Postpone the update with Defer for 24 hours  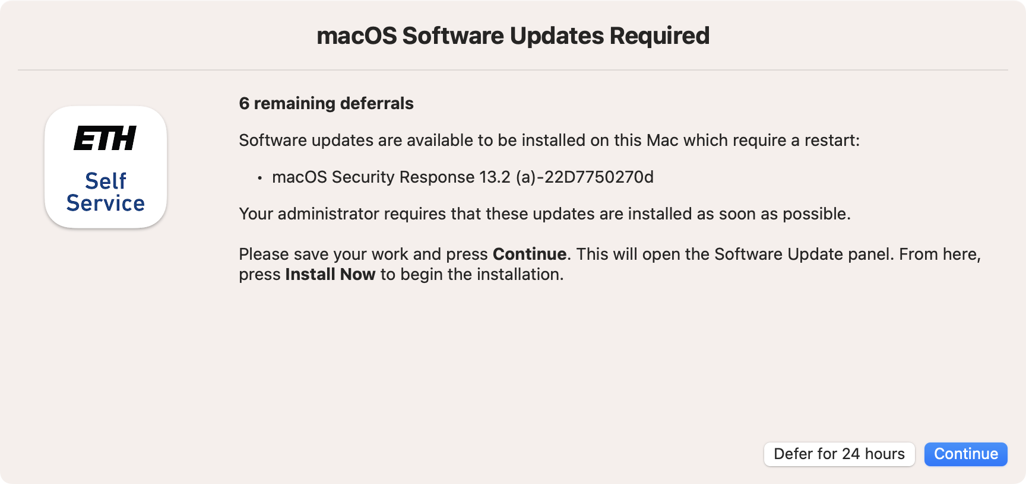(x=839, y=454)
